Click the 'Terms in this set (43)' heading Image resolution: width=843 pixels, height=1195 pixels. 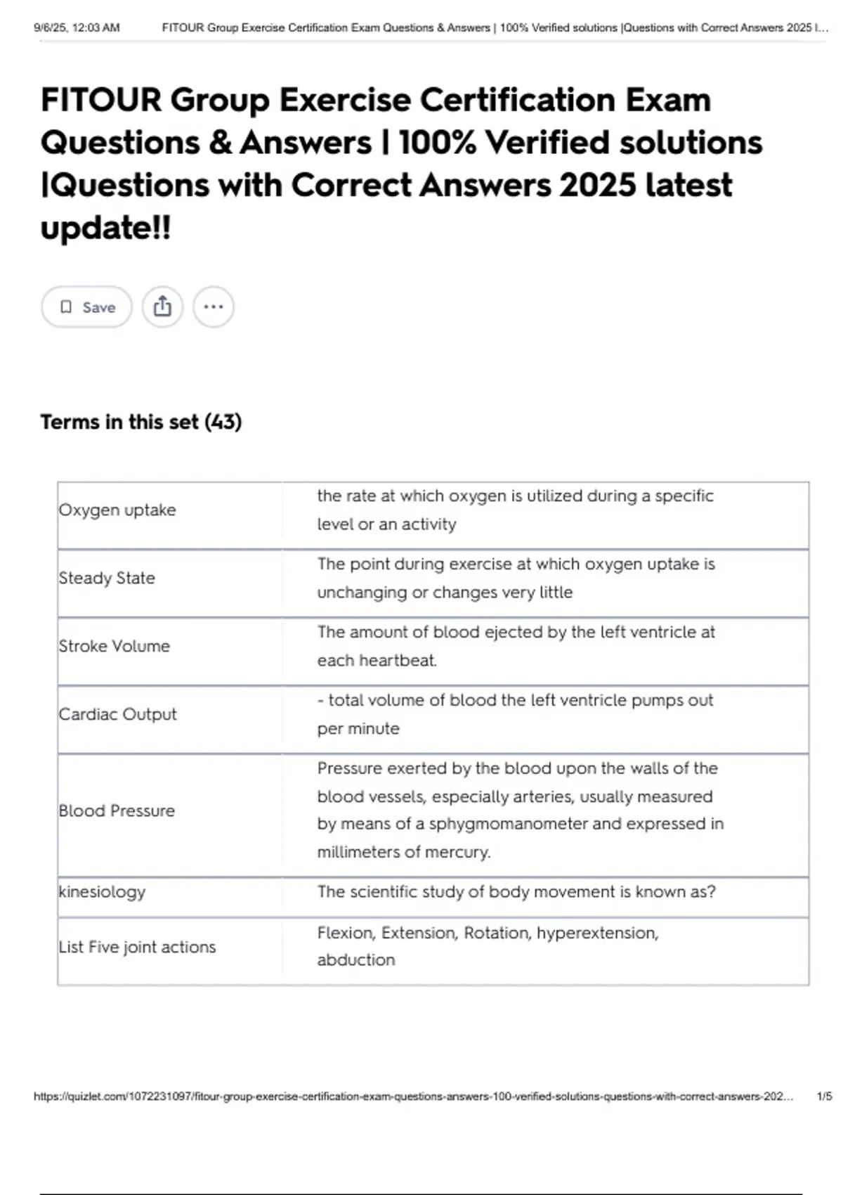click(x=140, y=422)
